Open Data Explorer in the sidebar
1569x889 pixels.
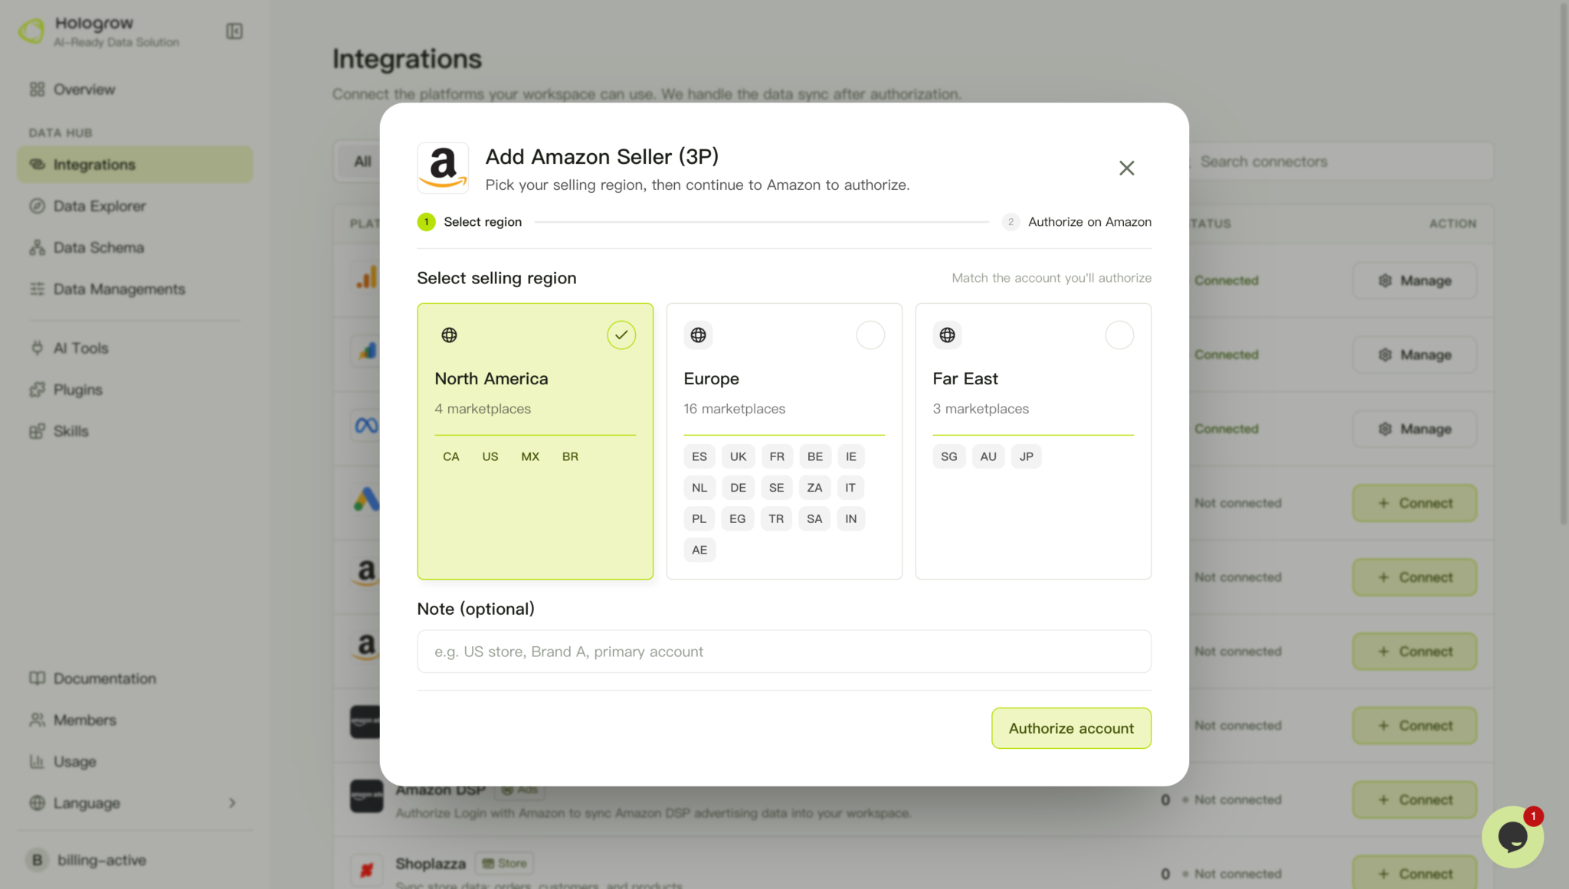[x=135, y=206]
